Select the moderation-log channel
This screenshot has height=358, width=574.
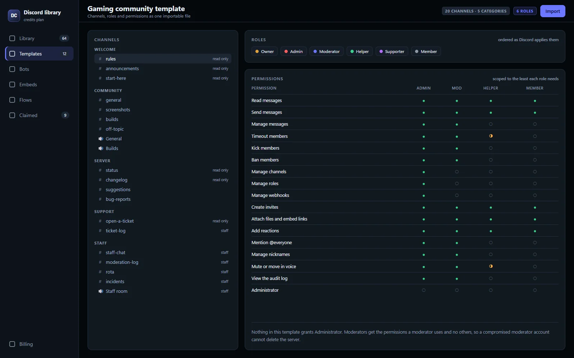click(x=163, y=262)
